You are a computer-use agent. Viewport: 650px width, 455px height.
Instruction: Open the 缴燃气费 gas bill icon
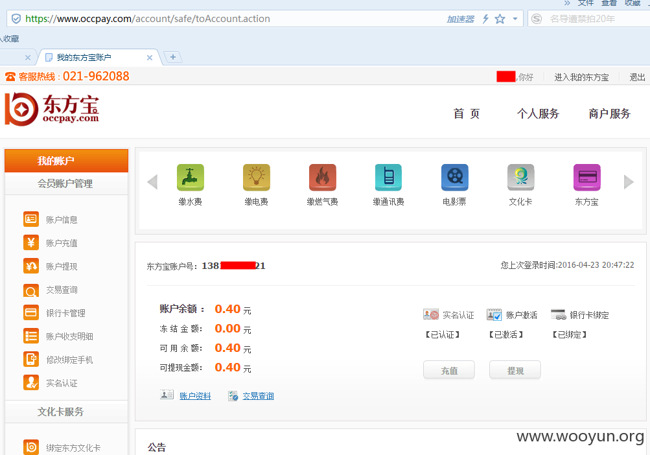click(323, 178)
